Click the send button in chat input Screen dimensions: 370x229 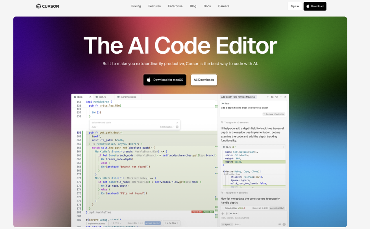284,224
